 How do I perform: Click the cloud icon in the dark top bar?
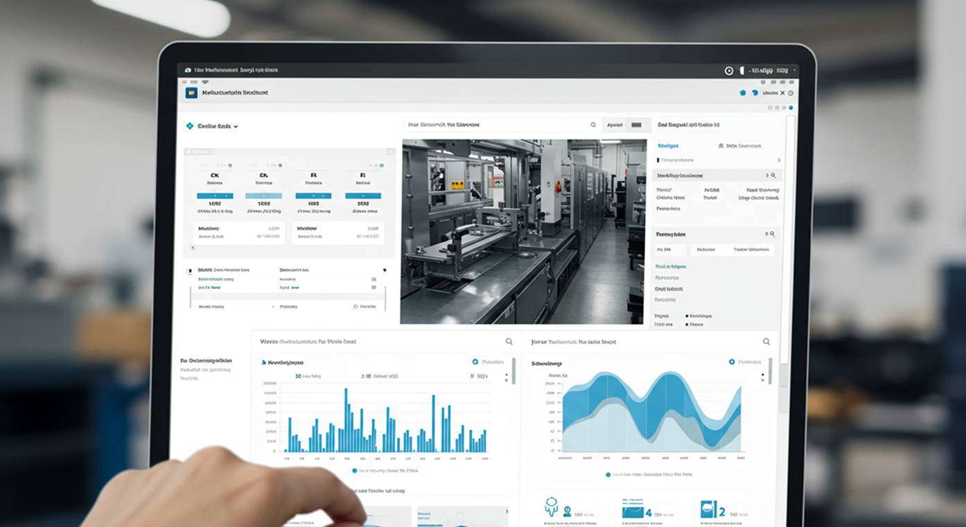click(188, 70)
